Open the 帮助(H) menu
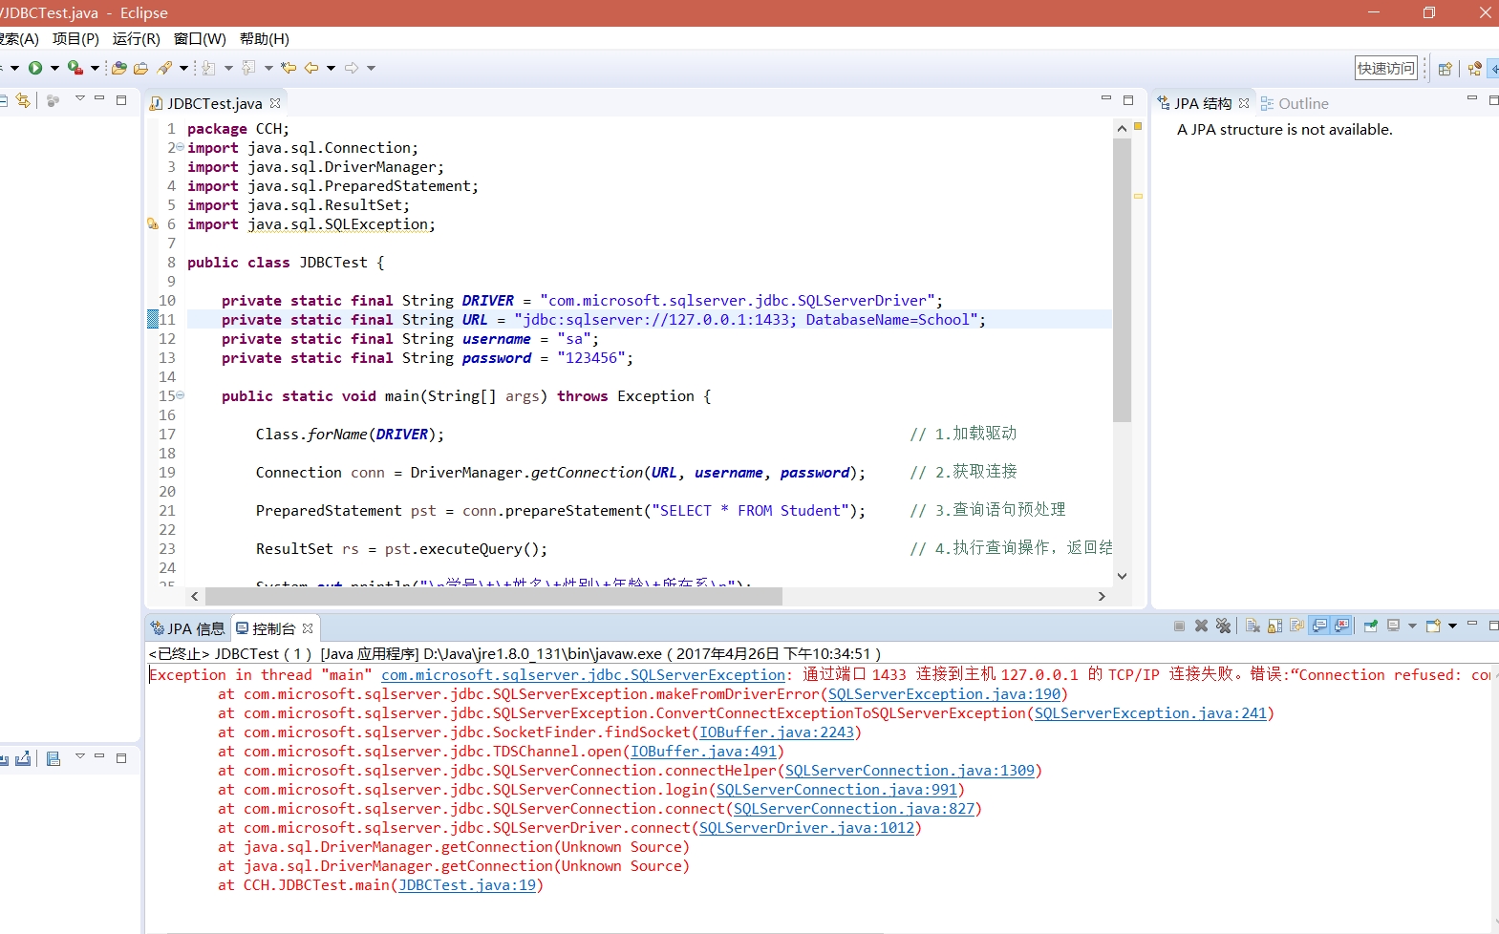Screen dimensions: 1499x934 click(x=265, y=38)
